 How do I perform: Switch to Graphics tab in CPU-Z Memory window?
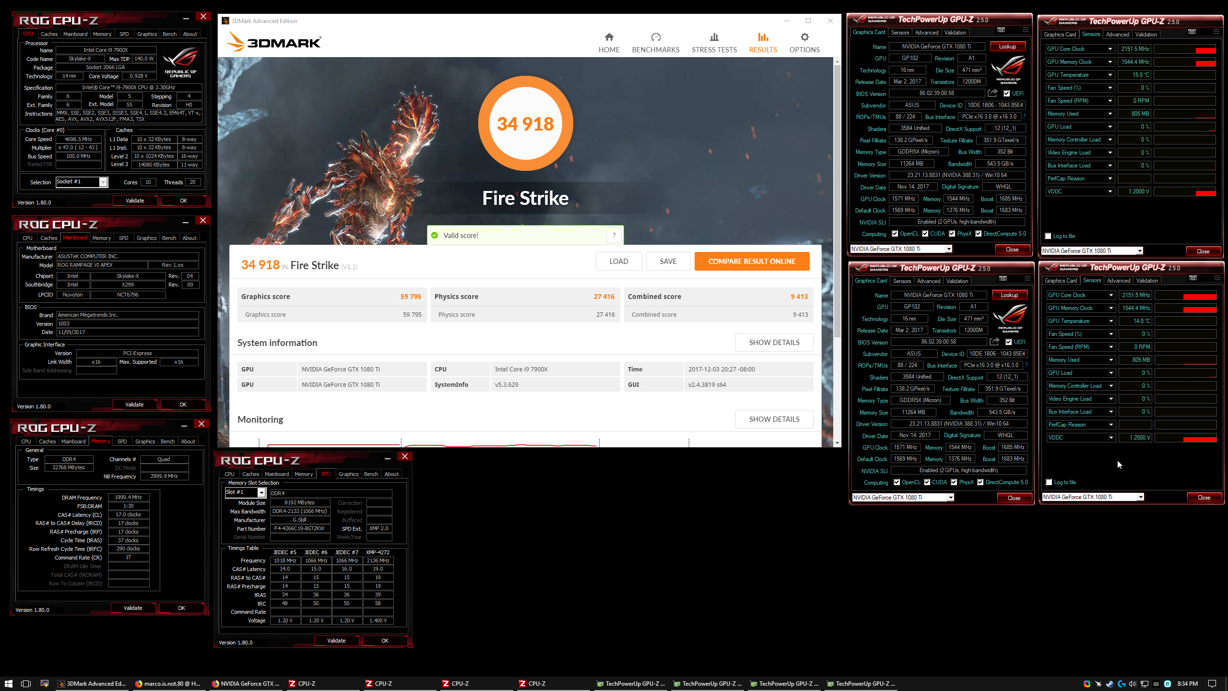(x=145, y=441)
